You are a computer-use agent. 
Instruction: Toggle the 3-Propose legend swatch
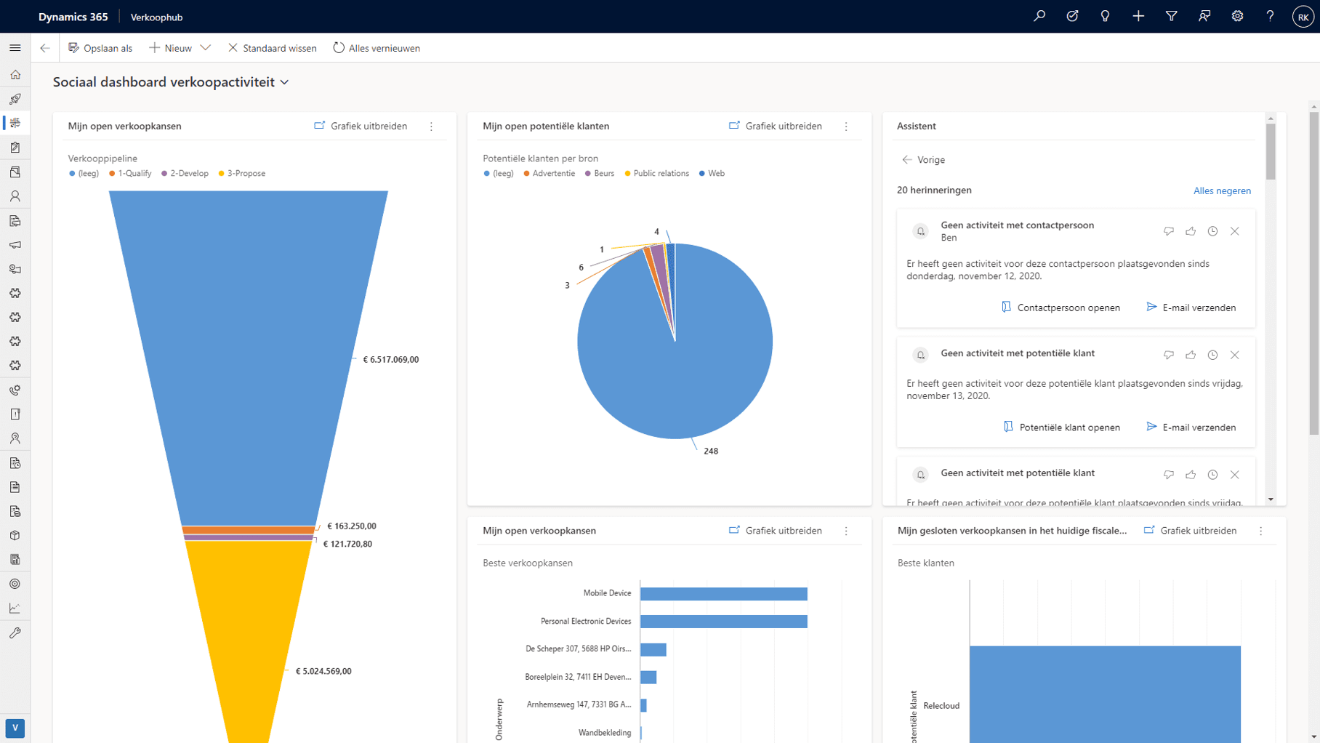(x=222, y=174)
